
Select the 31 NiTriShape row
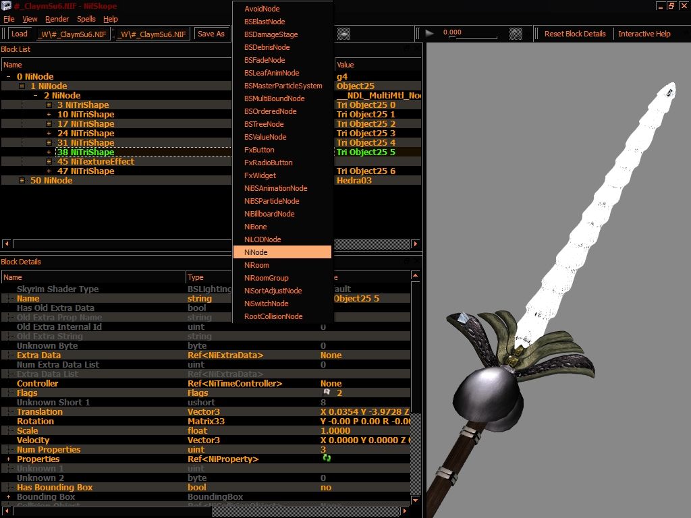click(86, 143)
